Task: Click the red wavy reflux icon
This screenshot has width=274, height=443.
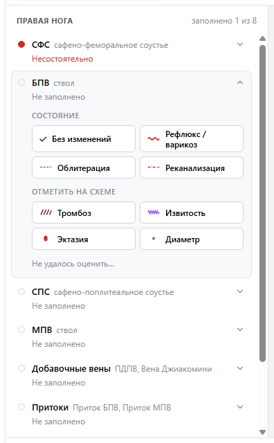Action: click(154, 138)
